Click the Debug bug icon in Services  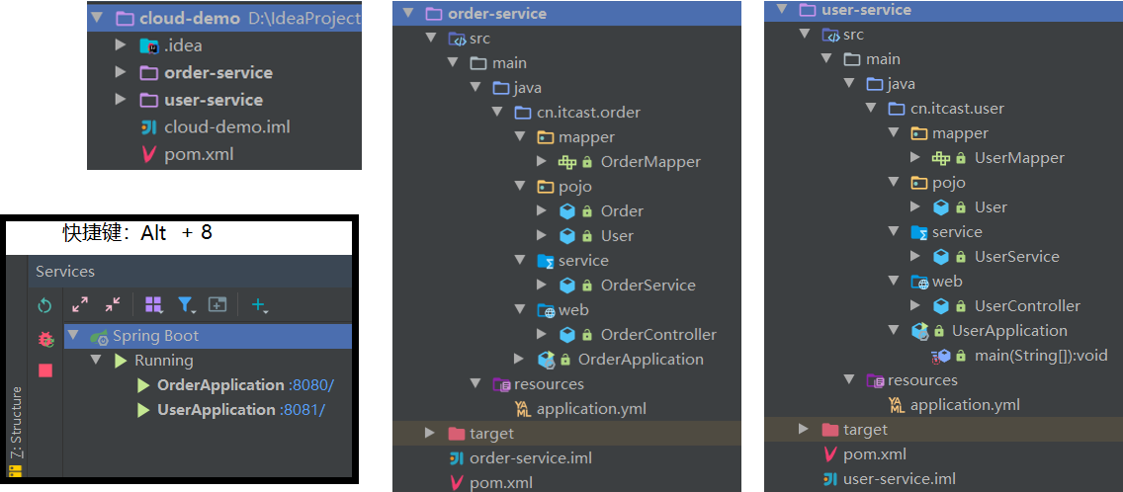click(x=45, y=339)
